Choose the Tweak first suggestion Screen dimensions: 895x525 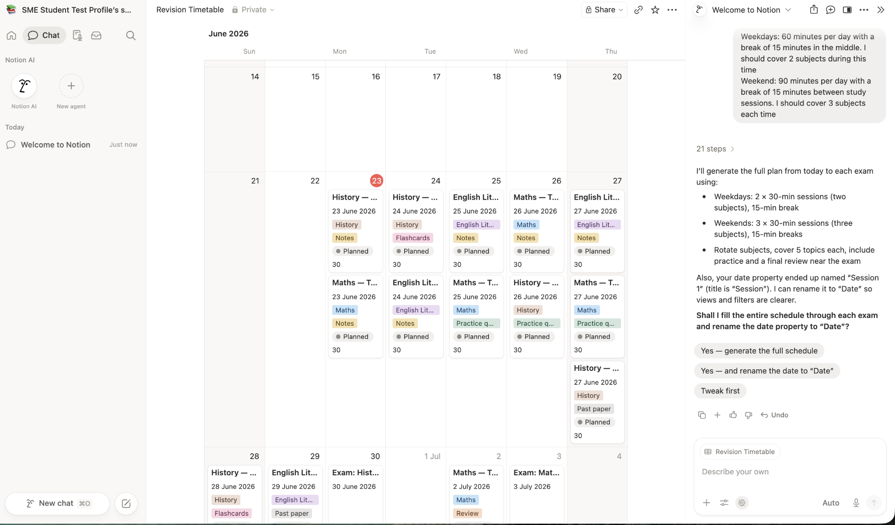[720, 391]
